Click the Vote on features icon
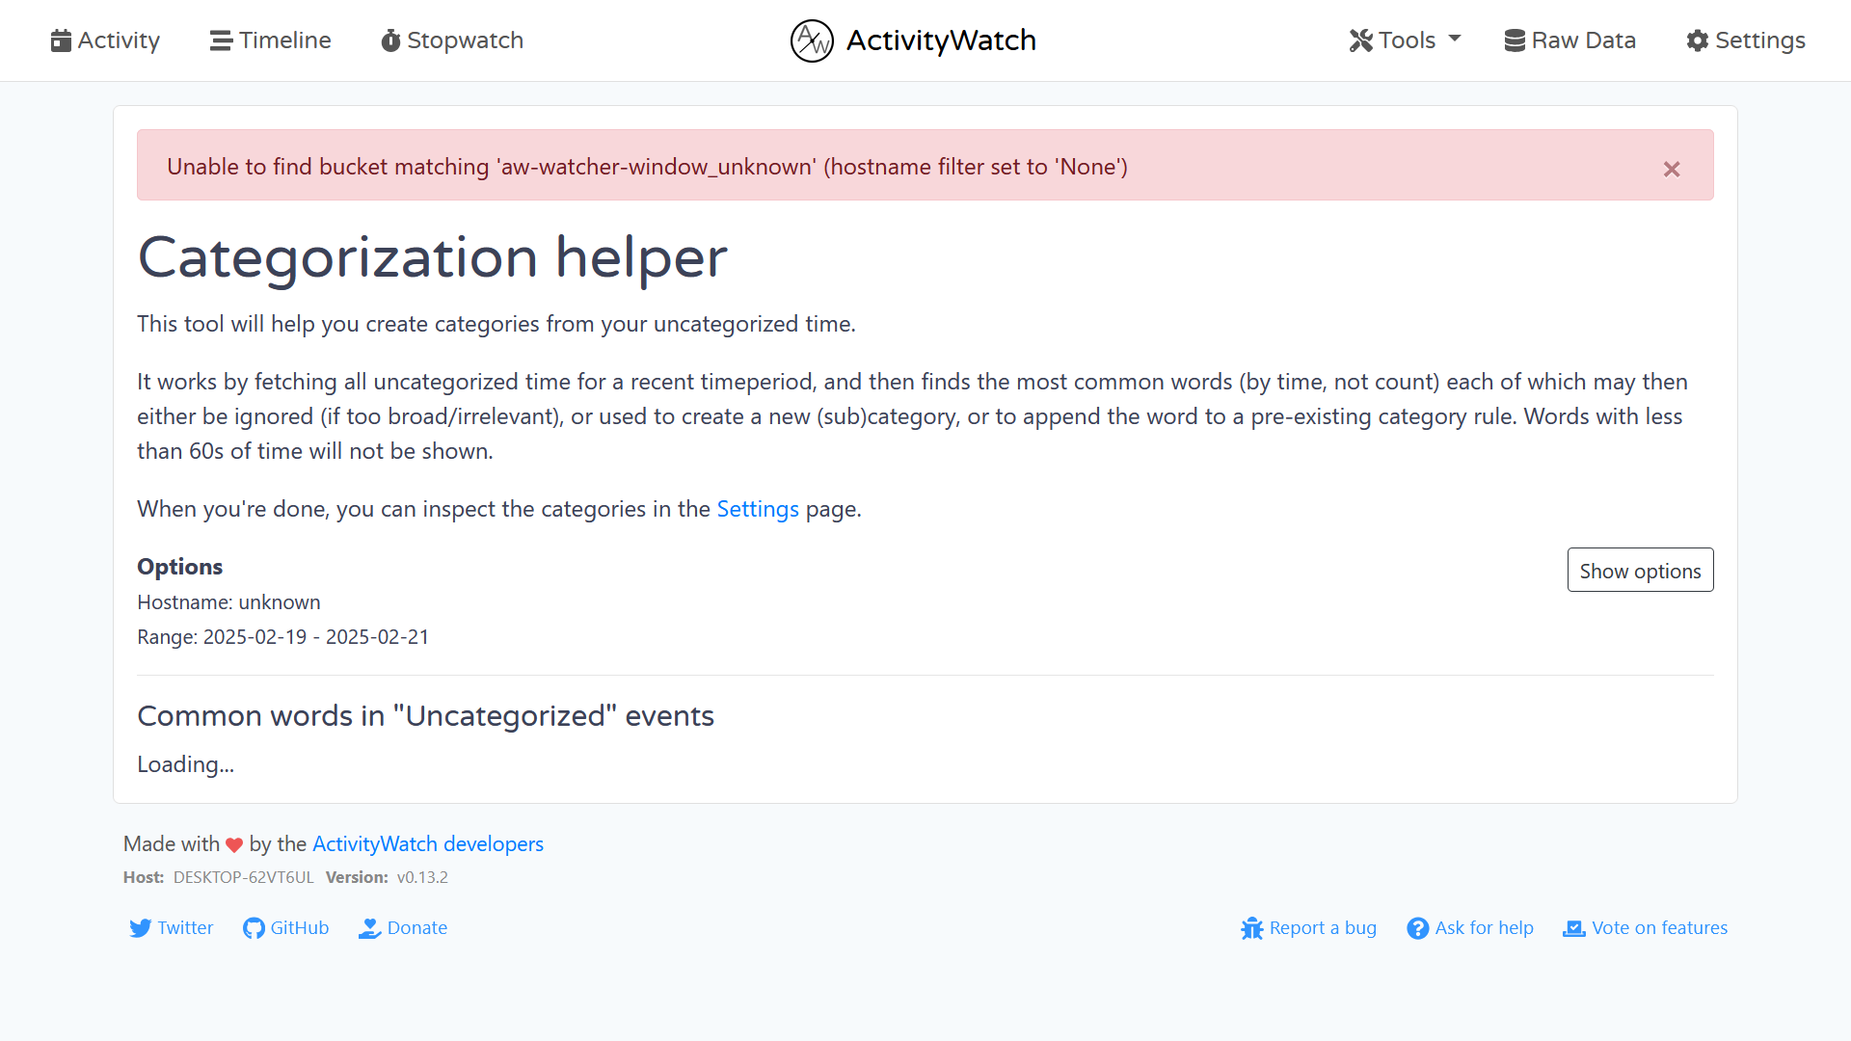This screenshot has width=1851, height=1041. pyautogui.click(x=1574, y=928)
